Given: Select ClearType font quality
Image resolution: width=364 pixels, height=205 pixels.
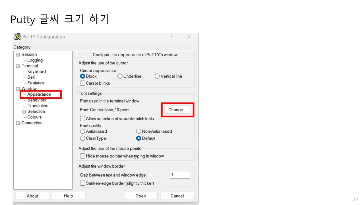Looking at the screenshot, I should [82, 138].
